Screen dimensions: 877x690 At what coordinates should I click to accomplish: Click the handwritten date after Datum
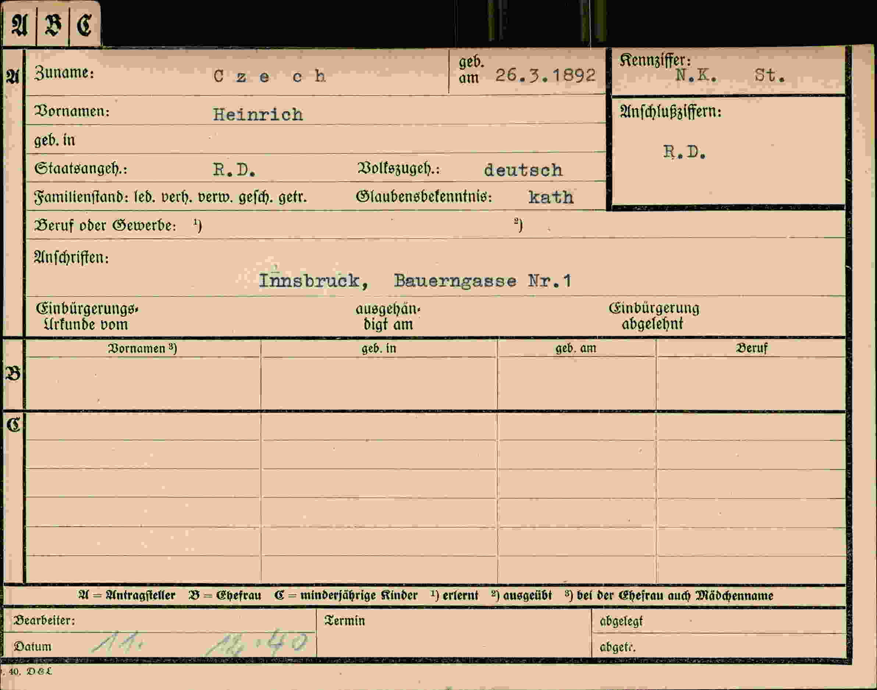pyautogui.click(x=200, y=643)
